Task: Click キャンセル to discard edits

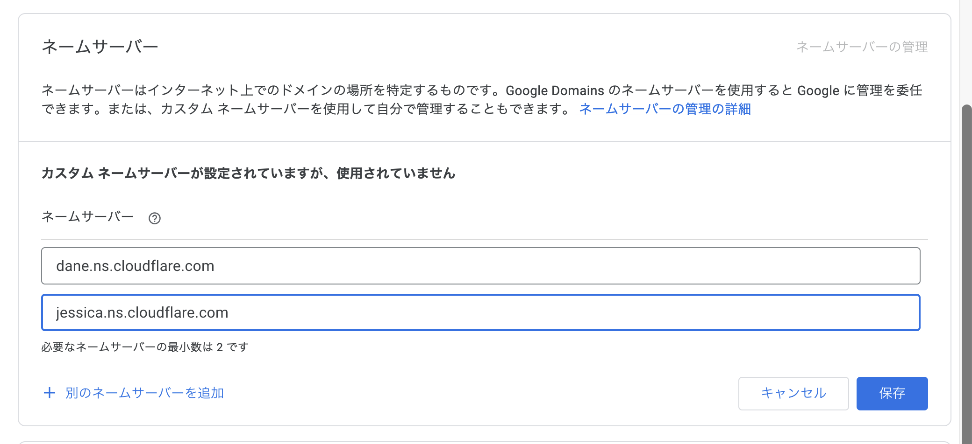Action: pos(793,393)
